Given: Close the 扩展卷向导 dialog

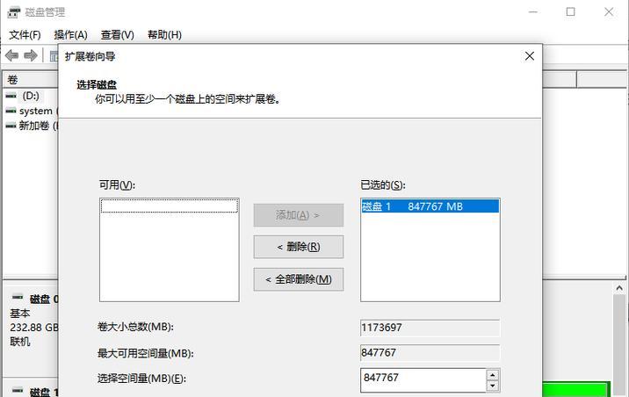Looking at the screenshot, I should pos(530,56).
